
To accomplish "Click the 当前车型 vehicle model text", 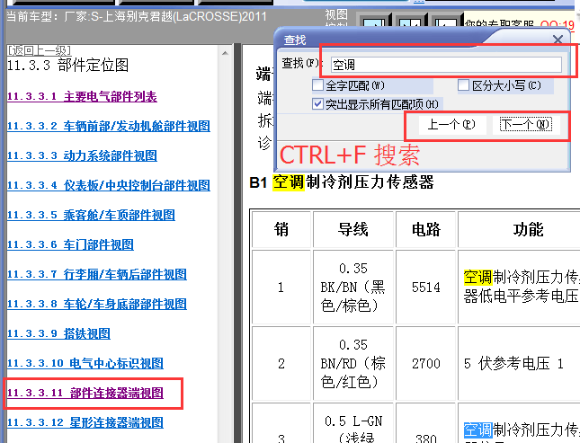I will point(137,17).
